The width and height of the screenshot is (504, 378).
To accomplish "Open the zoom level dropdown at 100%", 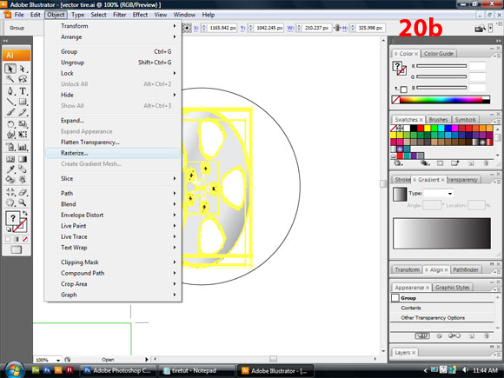I will point(58,360).
